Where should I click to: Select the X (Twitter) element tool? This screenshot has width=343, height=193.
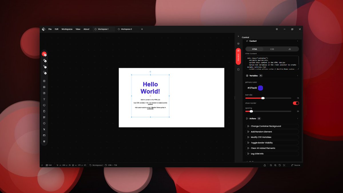click(44, 129)
